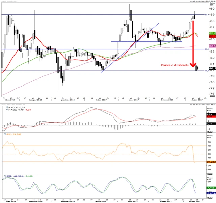Click 14.10.2016 - 26.4.2017 (PRG) date range

tap(202, 1)
